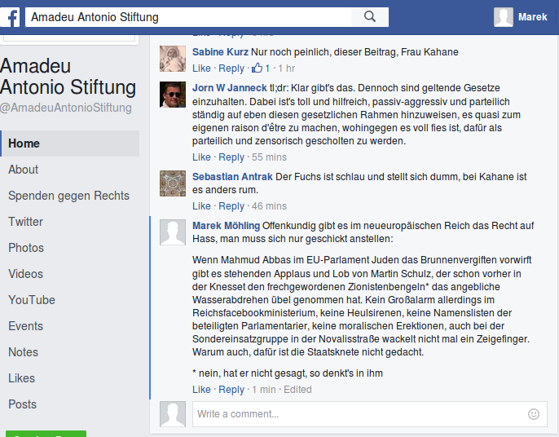Screen dimensions: 559x437
Task: Click the @AmadeuAntonioStiftung handle
Action: pyautogui.click(x=66, y=108)
